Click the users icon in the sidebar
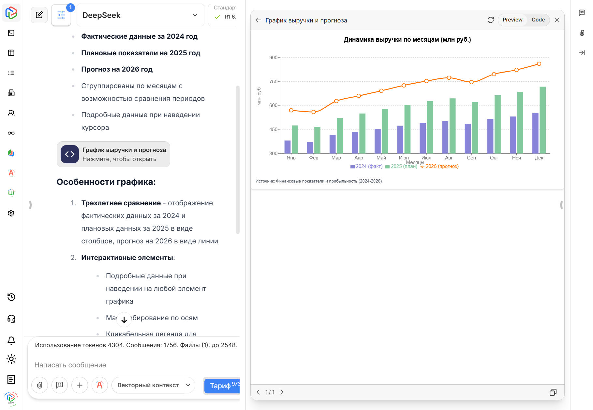The width and height of the screenshot is (593, 410). click(11, 113)
